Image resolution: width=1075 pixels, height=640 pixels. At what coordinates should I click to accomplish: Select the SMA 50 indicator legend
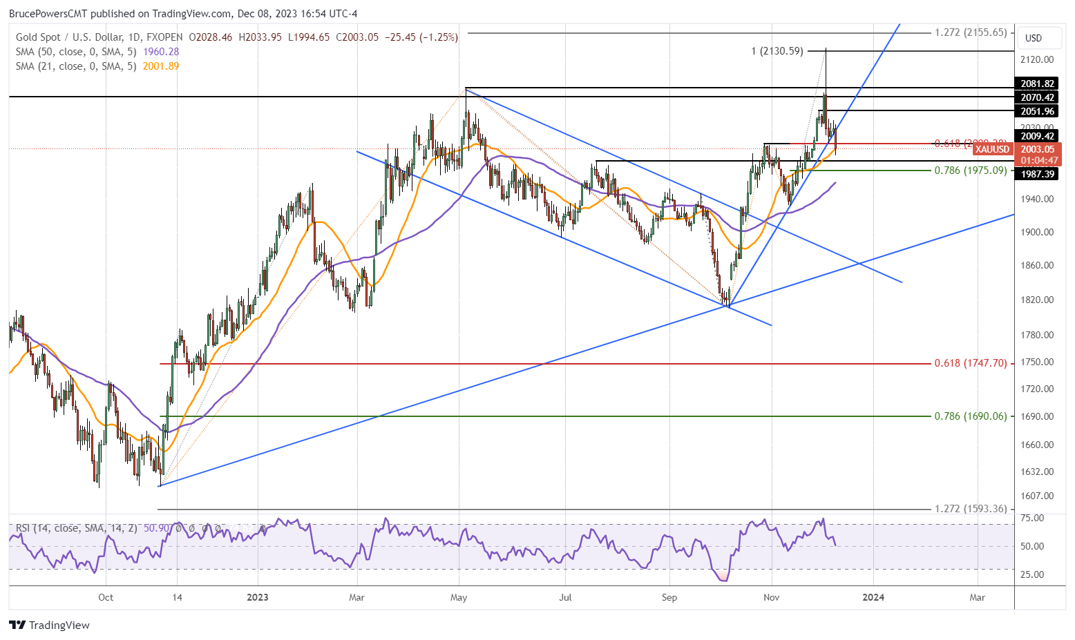coord(77,52)
